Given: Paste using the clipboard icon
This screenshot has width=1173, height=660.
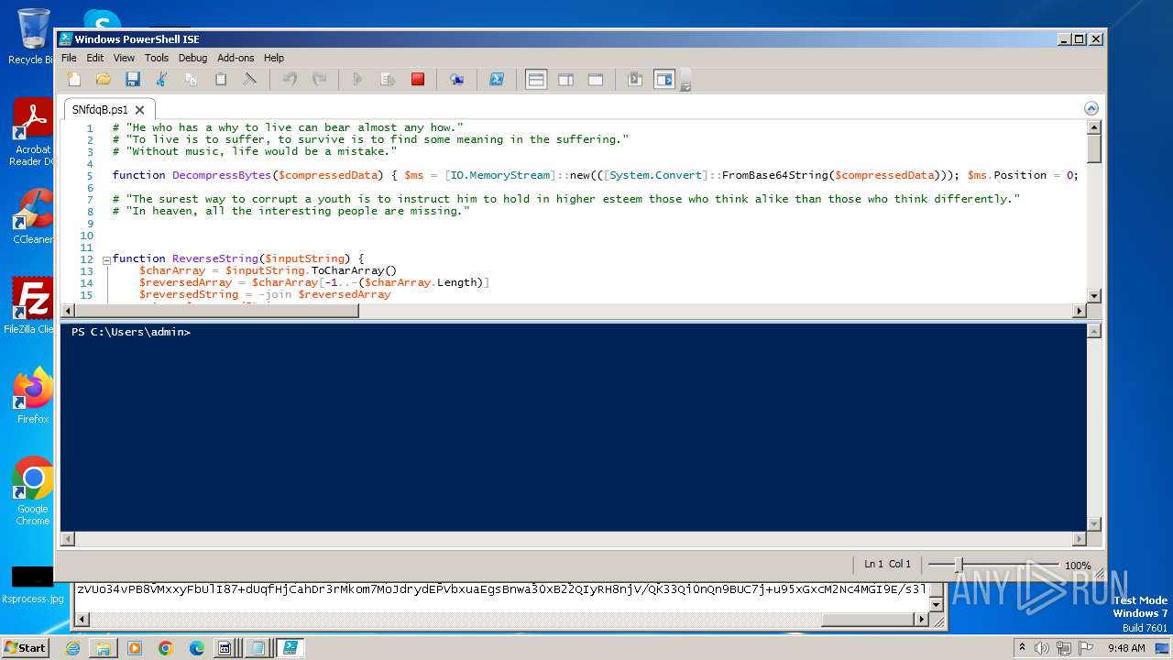Looking at the screenshot, I should click(221, 80).
